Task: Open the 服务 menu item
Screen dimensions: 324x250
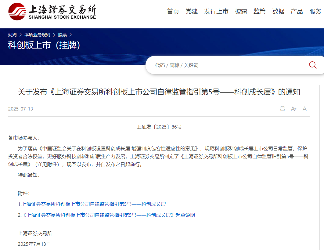Action: 315,11
